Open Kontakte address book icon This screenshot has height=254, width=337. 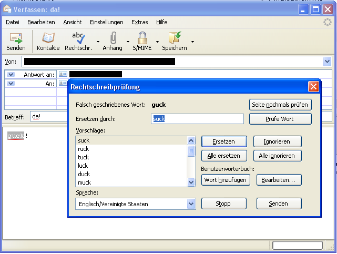coord(48,38)
